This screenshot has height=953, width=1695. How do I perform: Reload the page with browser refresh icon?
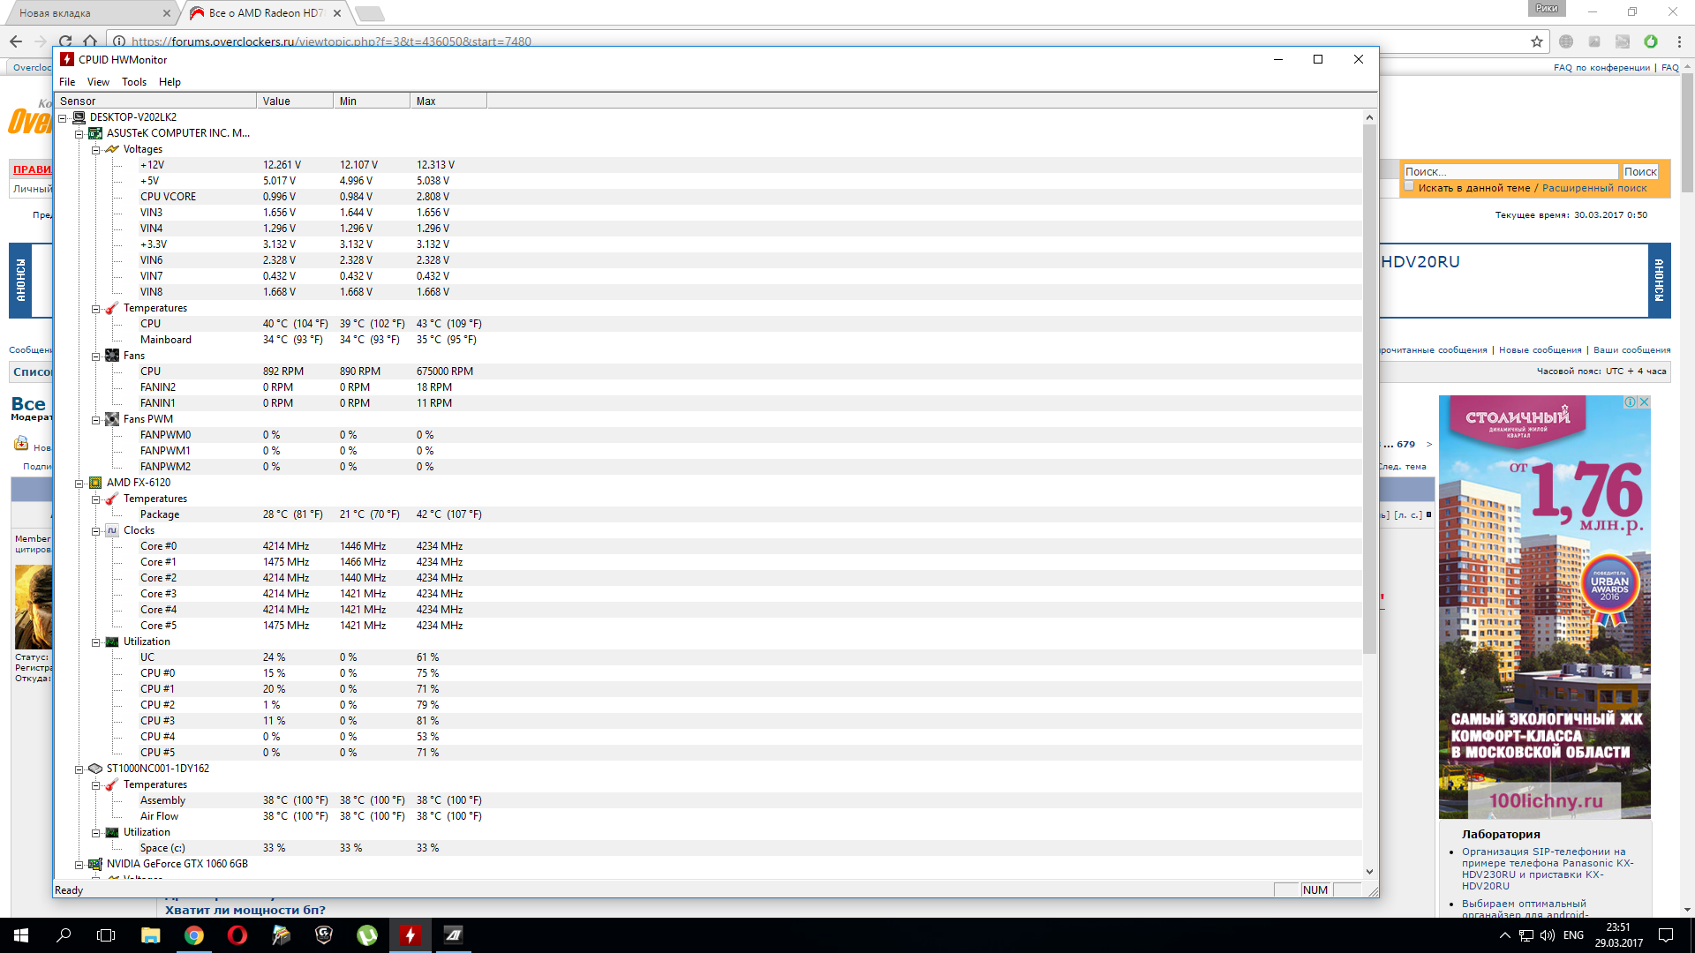65,41
